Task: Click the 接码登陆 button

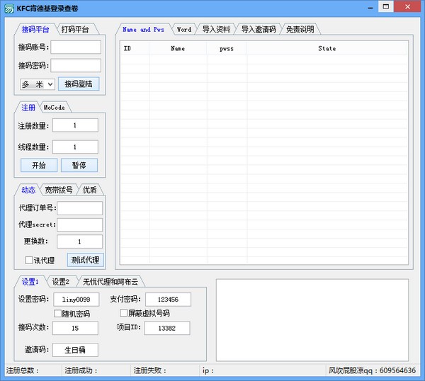Action: [x=79, y=84]
